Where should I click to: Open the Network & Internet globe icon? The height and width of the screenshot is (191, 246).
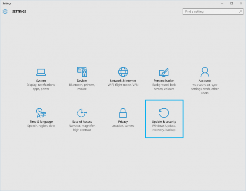point(123,72)
